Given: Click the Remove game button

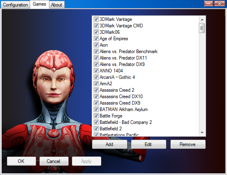Looking at the screenshot, I should (188, 144).
